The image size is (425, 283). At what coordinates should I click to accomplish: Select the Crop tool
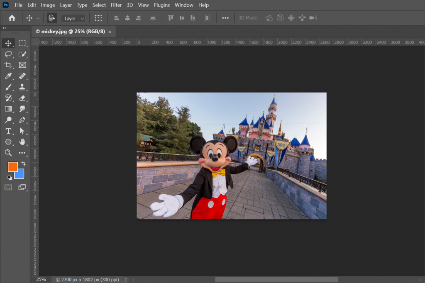(8, 65)
